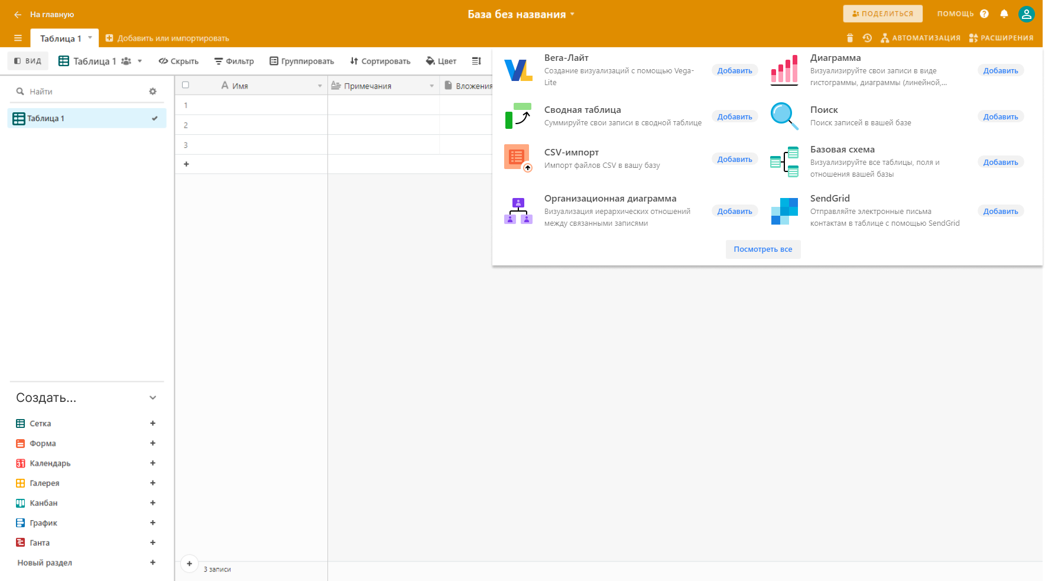Go back using На главную arrow
Image resolution: width=1045 pixels, height=581 pixels.
[x=18, y=15]
